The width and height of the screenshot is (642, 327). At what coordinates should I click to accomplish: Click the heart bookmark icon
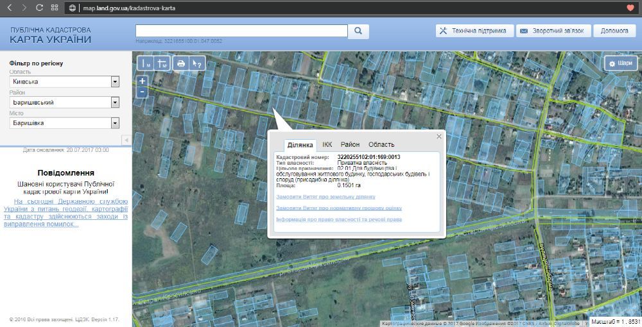(x=630, y=8)
